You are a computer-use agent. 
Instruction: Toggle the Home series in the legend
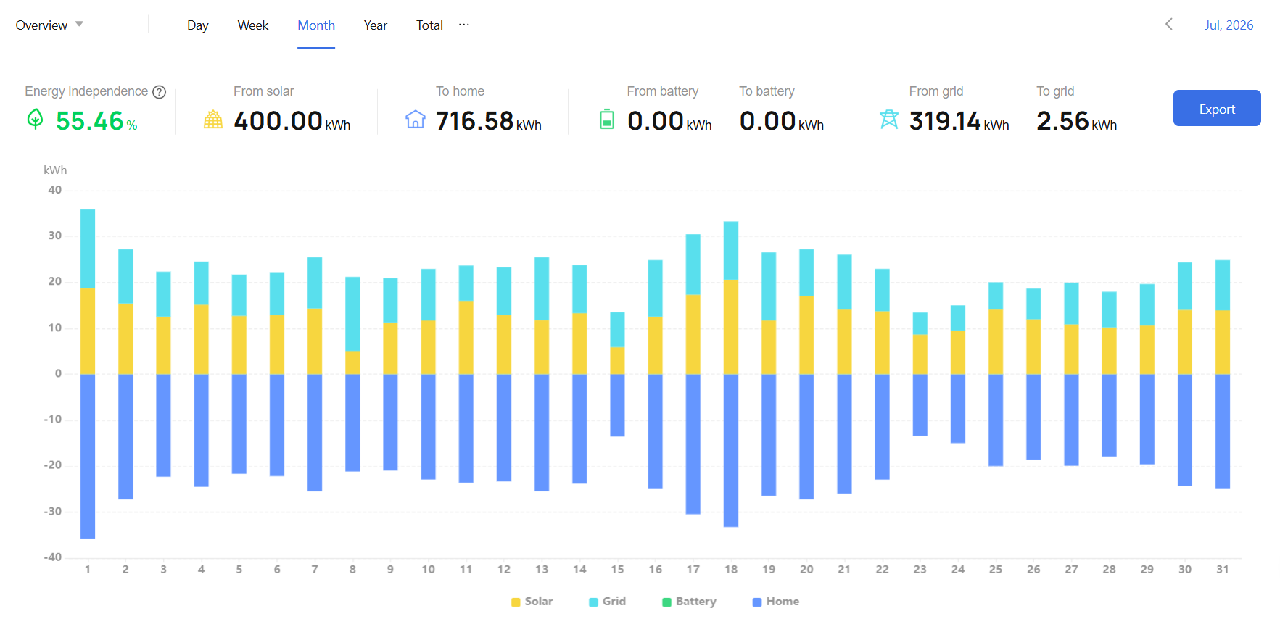tap(776, 602)
